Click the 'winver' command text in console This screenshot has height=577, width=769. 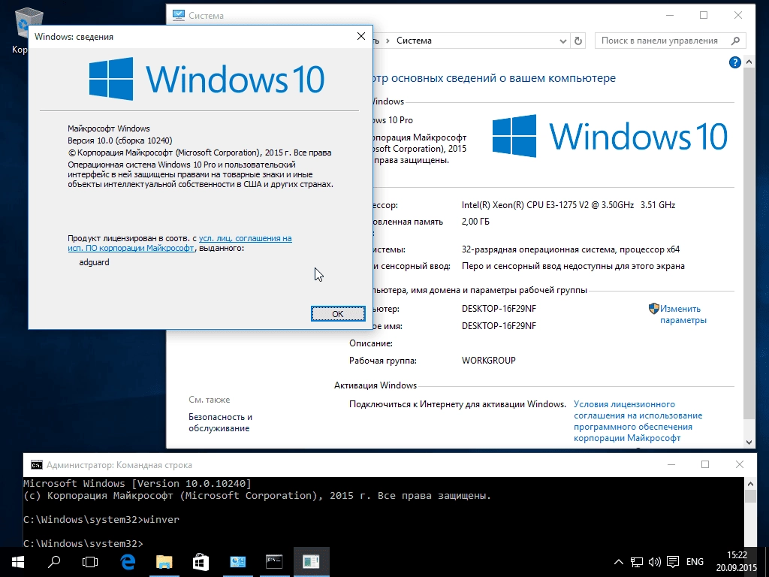coord(161,519)
